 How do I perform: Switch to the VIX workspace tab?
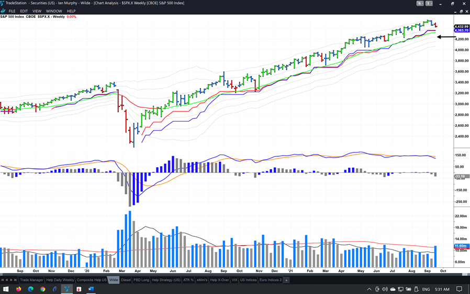[x=234, y=280]
